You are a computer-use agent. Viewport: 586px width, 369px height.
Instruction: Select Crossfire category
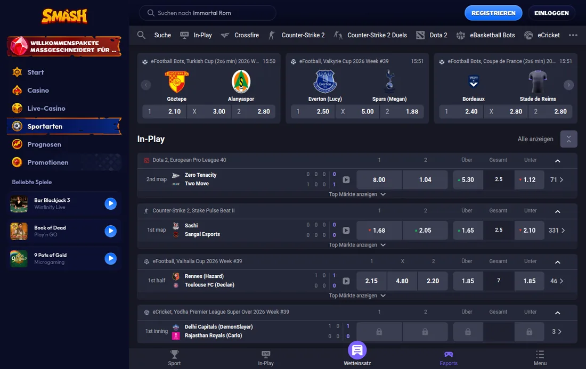(x=240, y=35)
